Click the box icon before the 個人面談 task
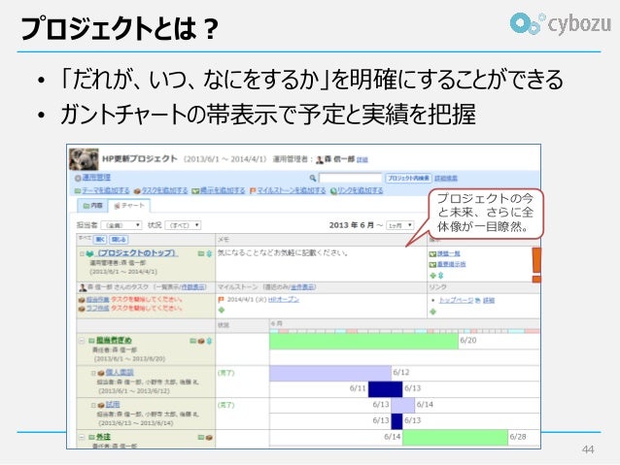 101,373
